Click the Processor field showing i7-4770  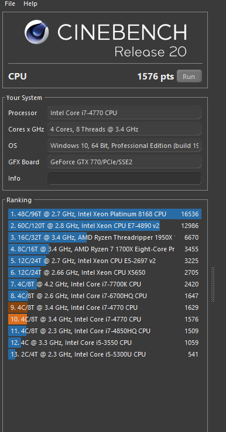(x=125, y=113)
